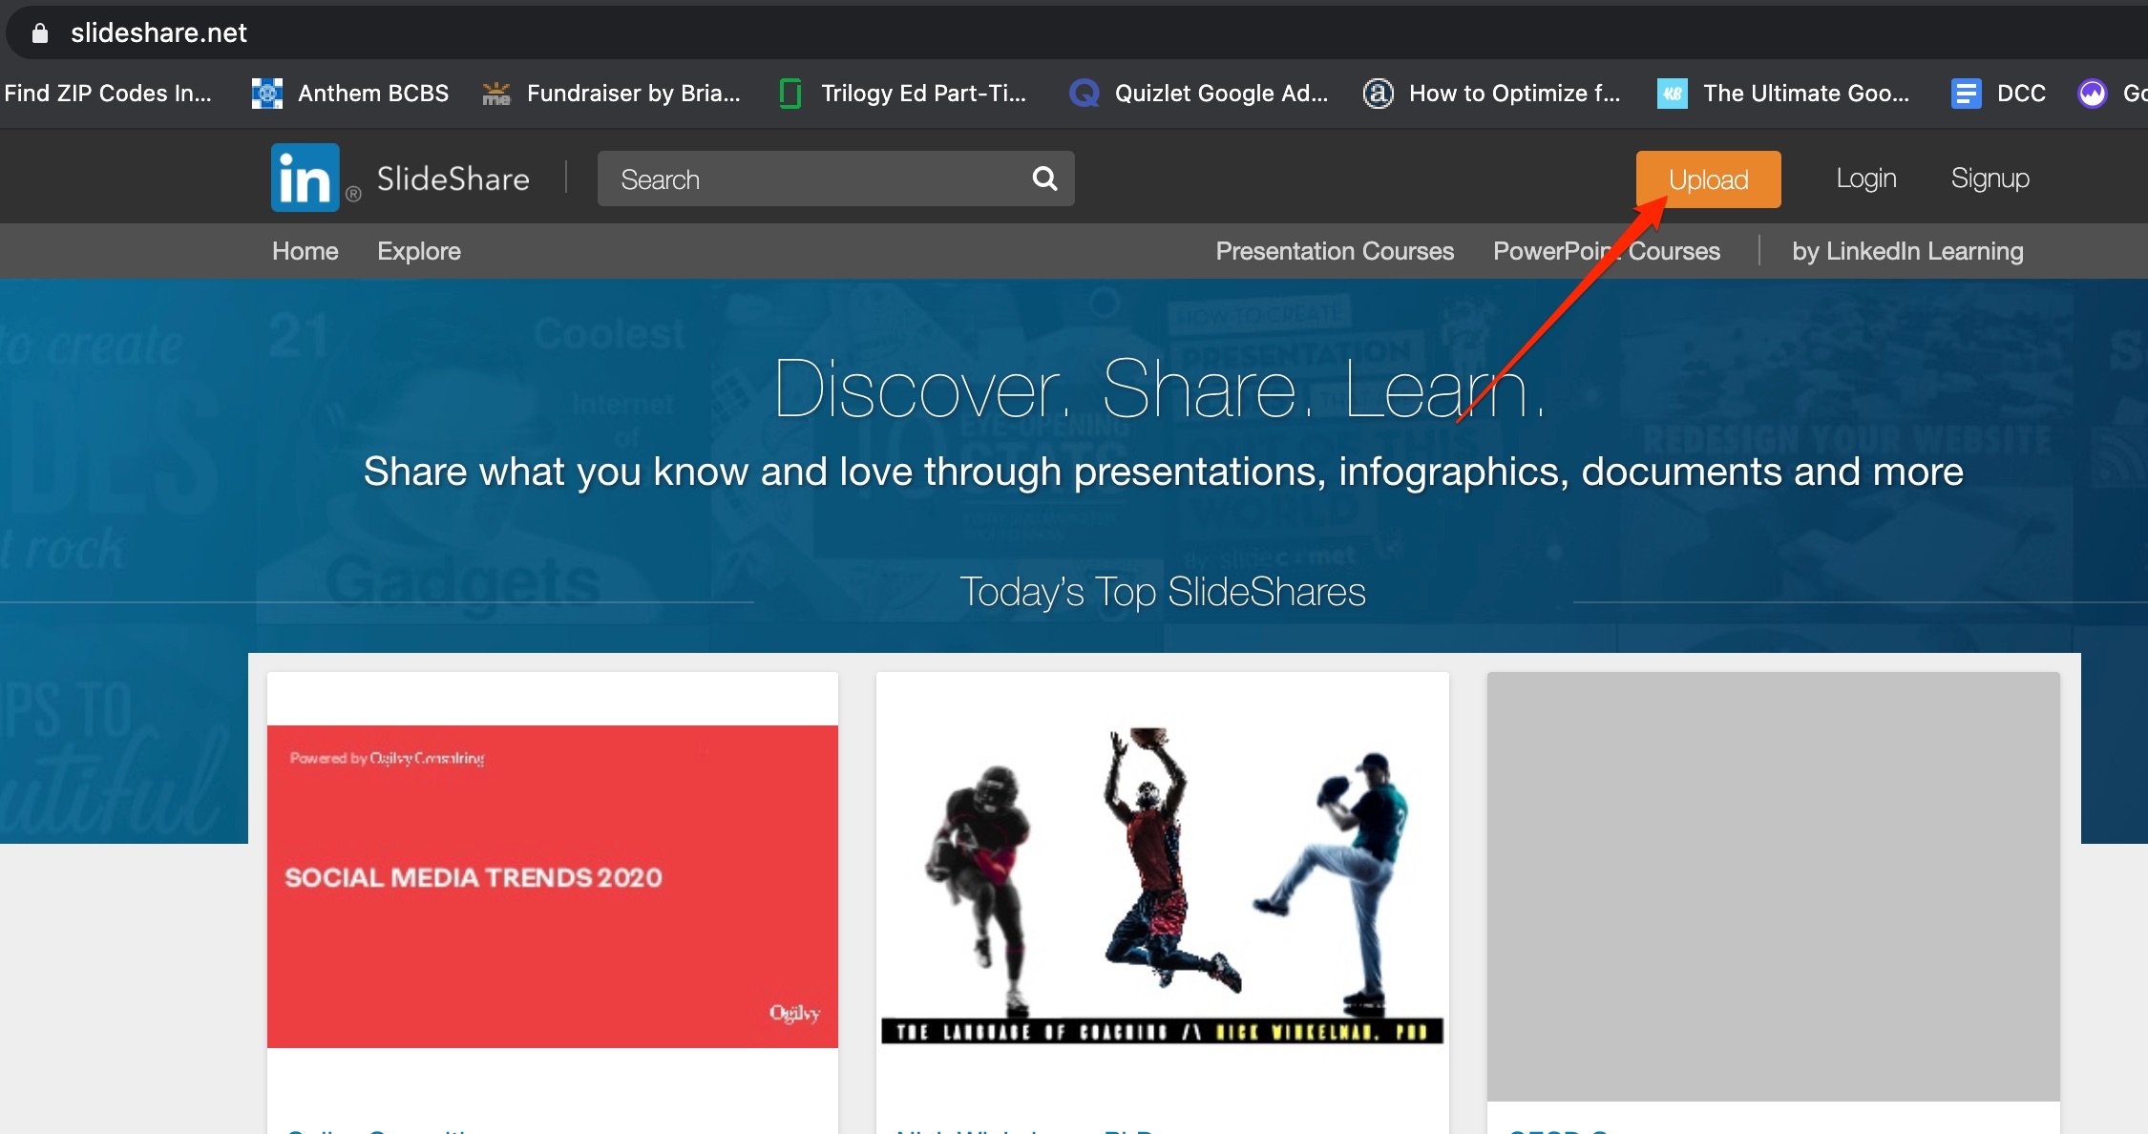Image resolution: width=2148 pixels, height=1134 pixels.
Task: Click the Discover. Share. Learn. headline
Action: click(1159, 388)
